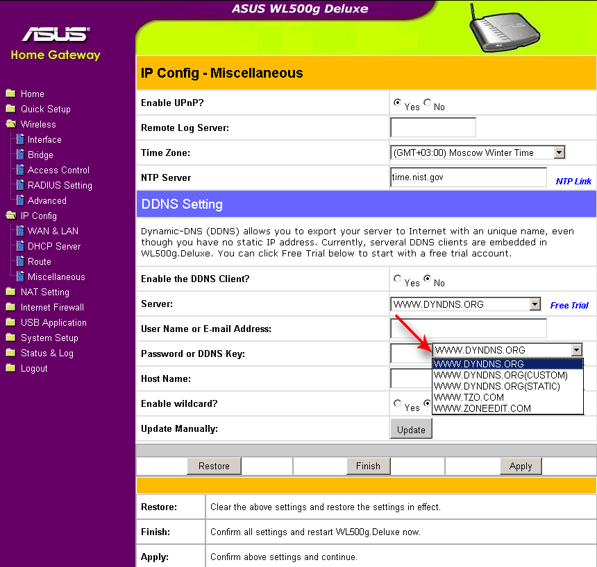Viewport: 597px width, 567px height.
Task: Select Yes for Enable UPnP
Action: pos(397,103)
